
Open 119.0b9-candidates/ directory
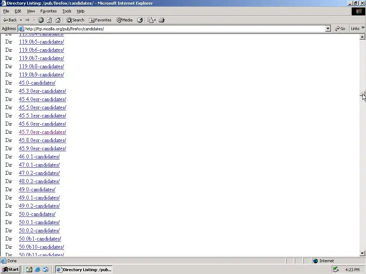click(x=41, y=75)
